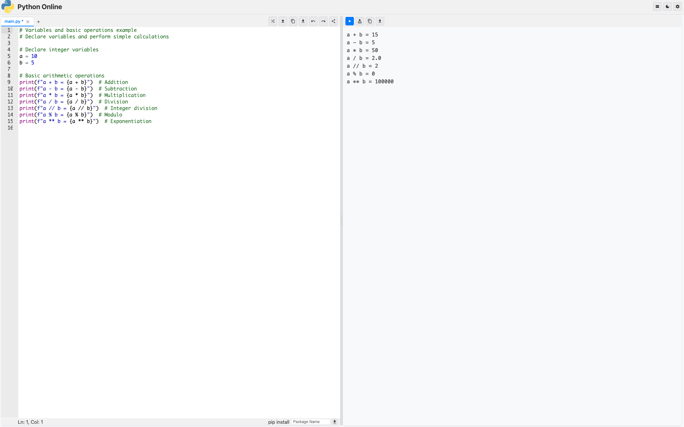Image resolution: width=684 pixels, height=427 pixels.
Task: Click the 'pip install' label
Action: pyautogui.click(x=279, y=422)
